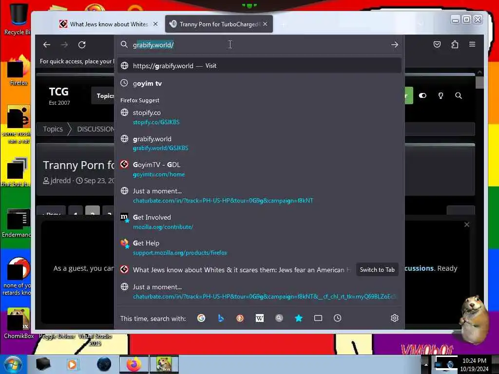Click the magnifier icon in the address bar
Screen dimensions: 499x374
(x=124, y=44)
